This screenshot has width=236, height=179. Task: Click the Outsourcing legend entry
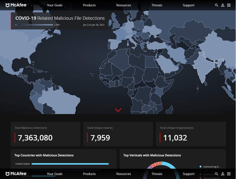(212, 167)
